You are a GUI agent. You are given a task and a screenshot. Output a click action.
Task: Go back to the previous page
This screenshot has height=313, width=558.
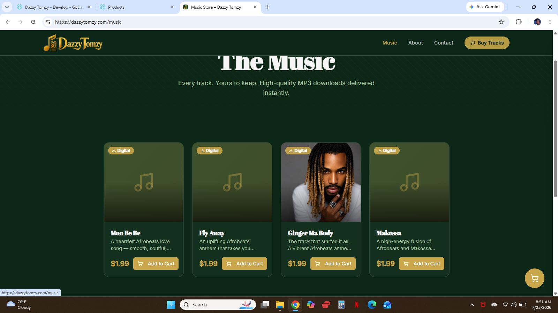[x=8, y=22]
